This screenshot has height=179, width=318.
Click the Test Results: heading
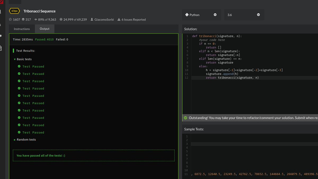tap(26, 51)
